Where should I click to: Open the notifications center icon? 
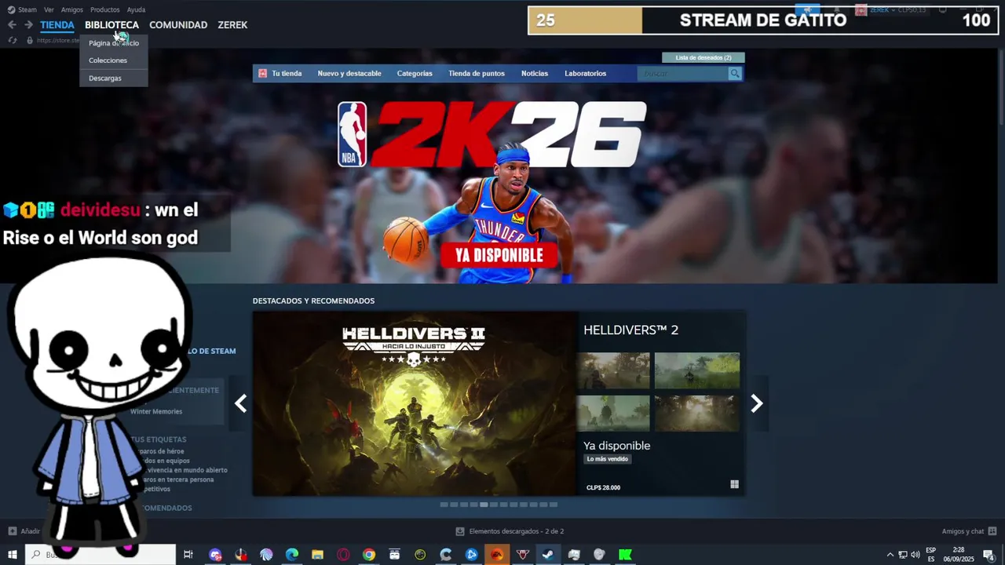coord(989,555)
